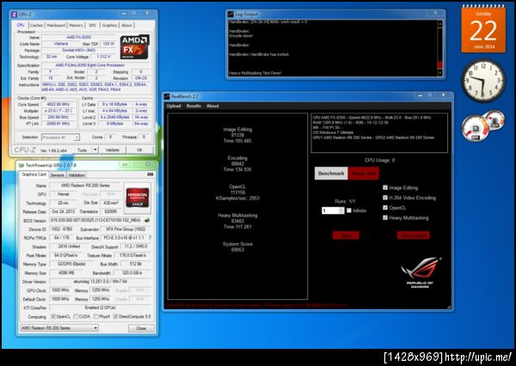Click the RealBench title bar icon

pos(167,96)
